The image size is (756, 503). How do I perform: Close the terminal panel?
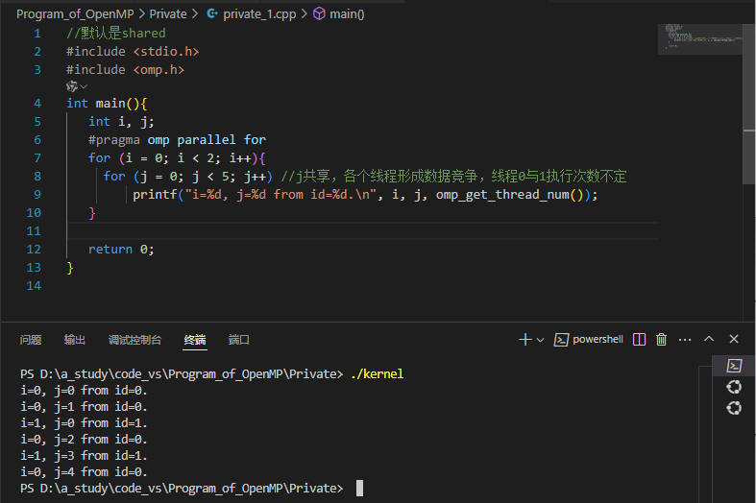pyautogui.click(x=734, y=339)
